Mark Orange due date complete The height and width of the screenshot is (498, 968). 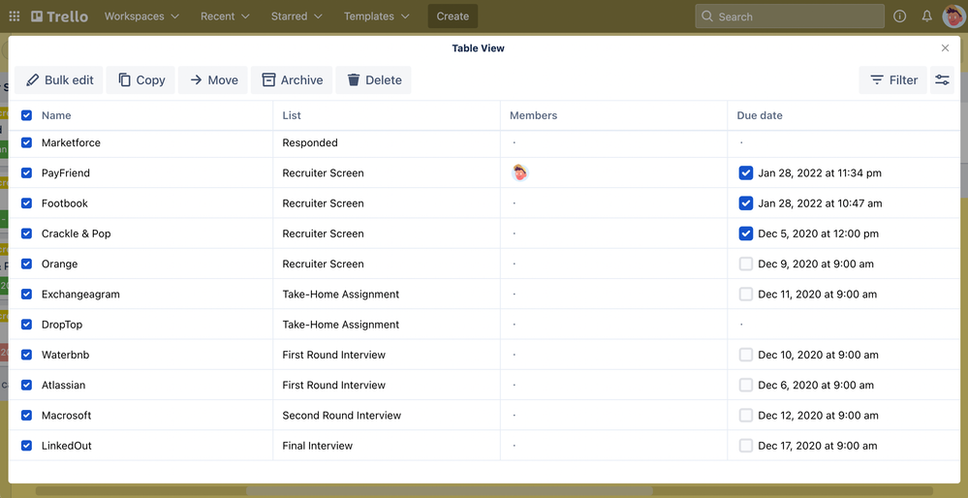click(x=746, y=264)
